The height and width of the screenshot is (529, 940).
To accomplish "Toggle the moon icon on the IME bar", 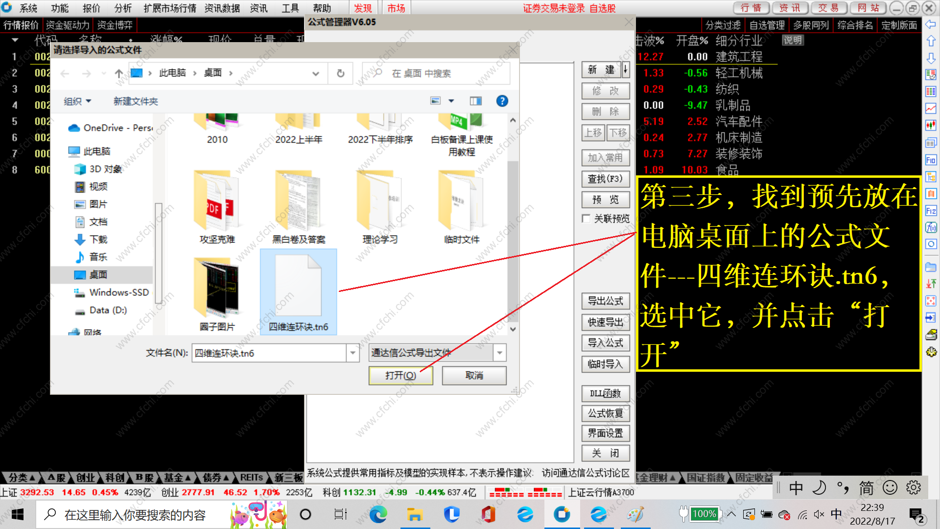I will [x=819, y=487].
